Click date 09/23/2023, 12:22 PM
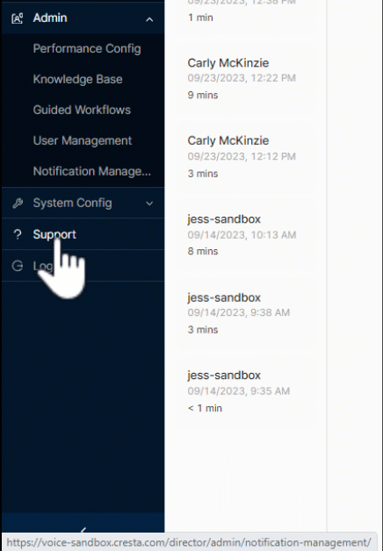The width and height of the screenshot is (383, 551). 242,78
